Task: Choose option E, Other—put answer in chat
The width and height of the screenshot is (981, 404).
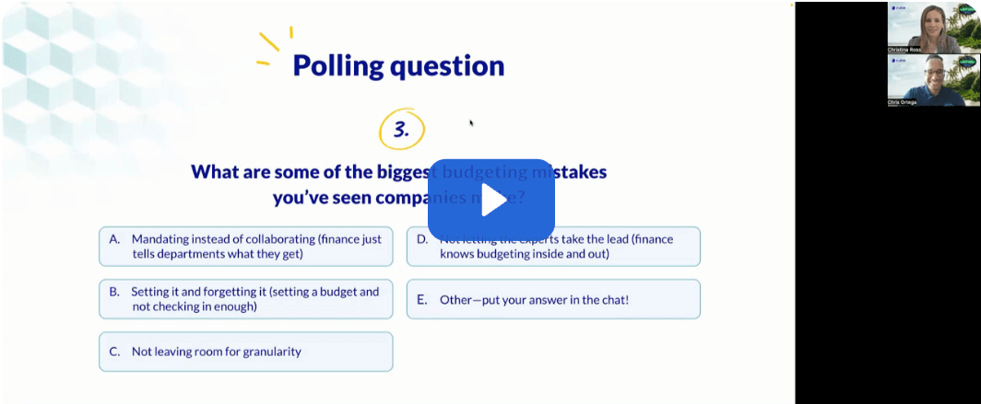Action: coord(553,299)
